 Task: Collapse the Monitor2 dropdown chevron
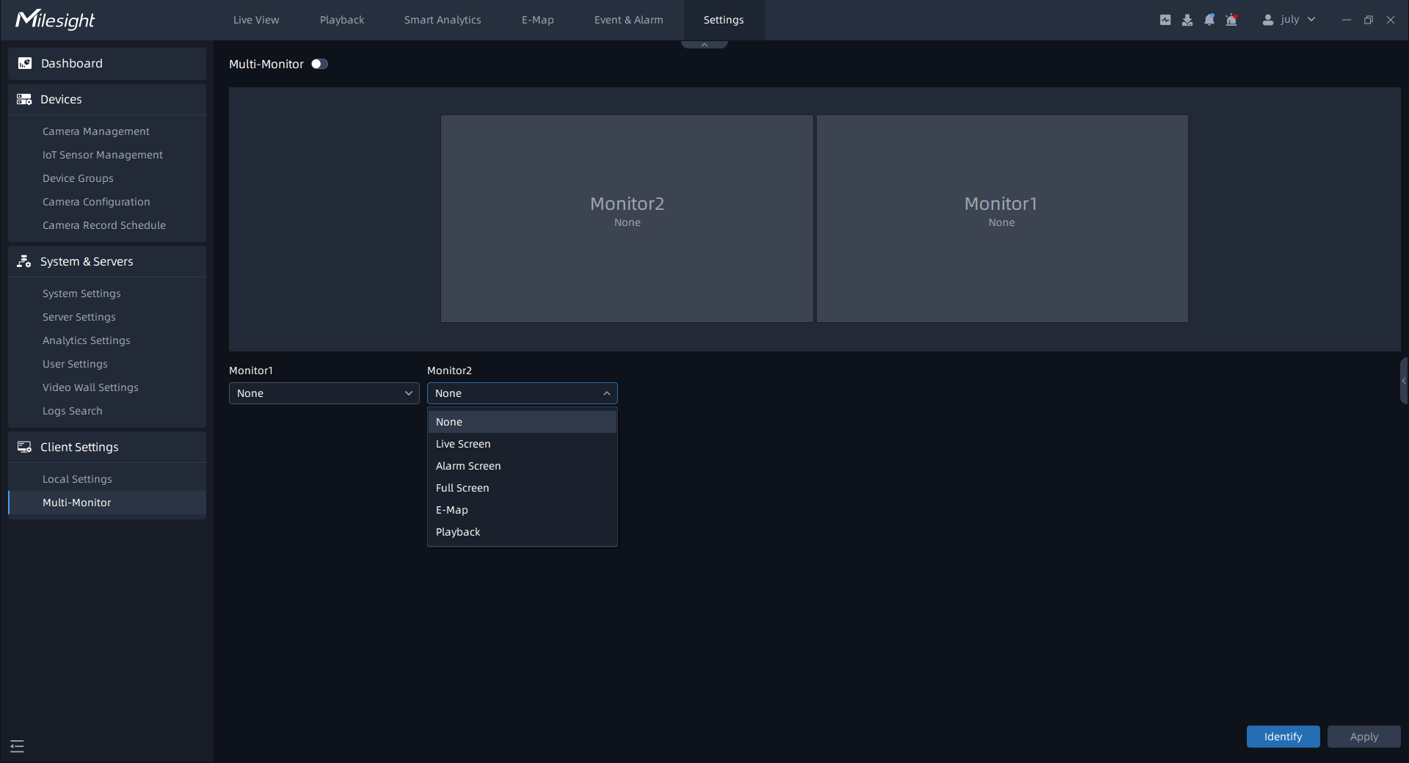point(606,393)
